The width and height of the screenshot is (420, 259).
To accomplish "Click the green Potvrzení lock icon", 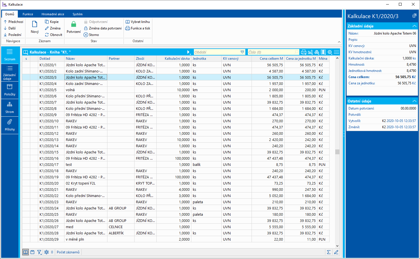I will 73,24.
